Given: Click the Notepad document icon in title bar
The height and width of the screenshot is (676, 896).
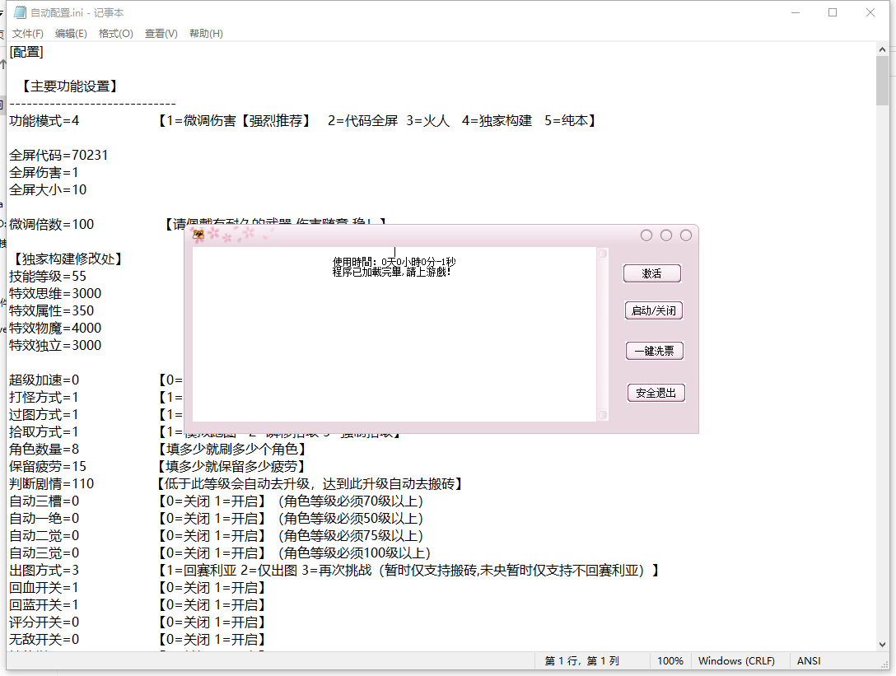Looking at the screenshot, I should pos(20,12).
